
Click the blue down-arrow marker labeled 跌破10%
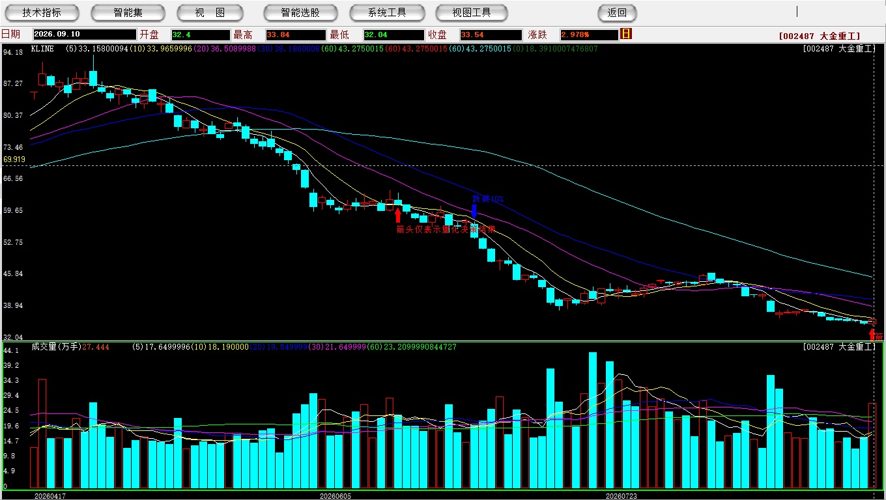tap(474, 211)
